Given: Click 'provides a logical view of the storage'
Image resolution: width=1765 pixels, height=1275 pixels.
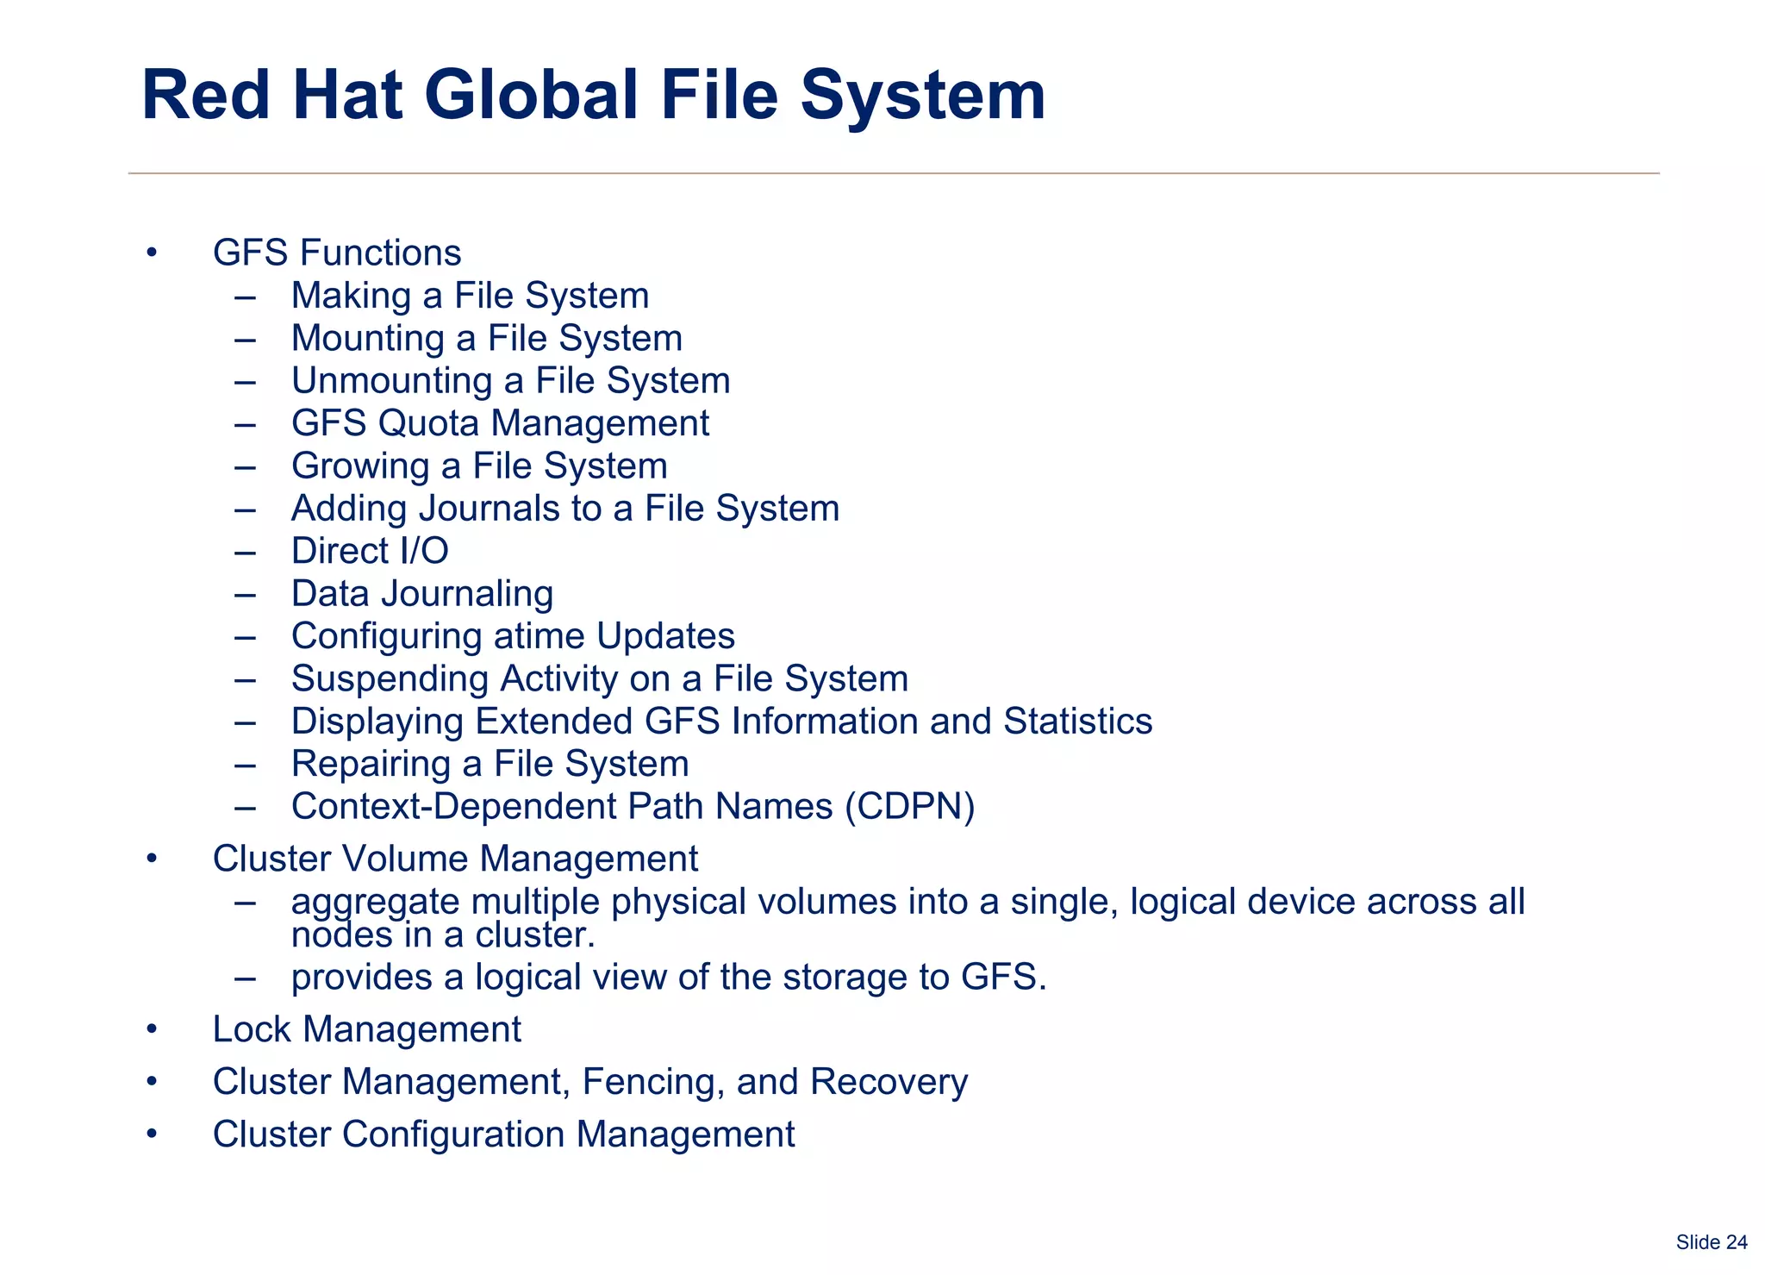Looking at the screenshot, I should 669,978.
